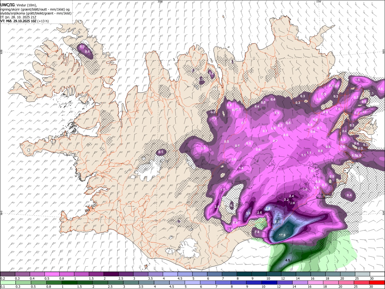Viewport: 385px width, 289px height.
Task: Select the violet 14 swatch in the lower legend row
Action: point(300,282)
